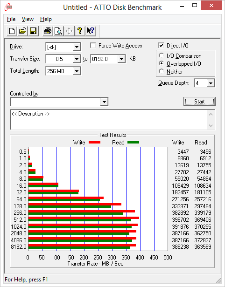Image resolution: width=225 pixels, height=287 pixels.
Task: Click the red write bar for 512.0
Action: [x=84, y=218]
